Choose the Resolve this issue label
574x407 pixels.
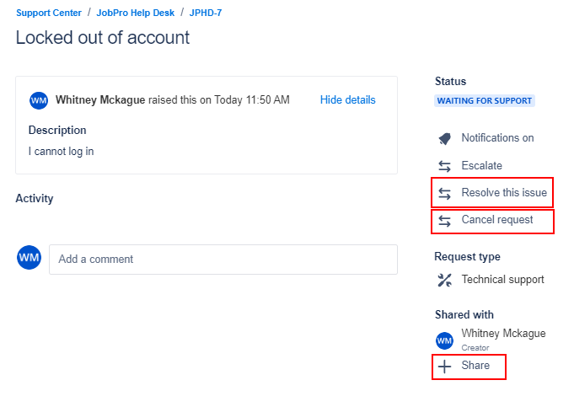[504, 193]
